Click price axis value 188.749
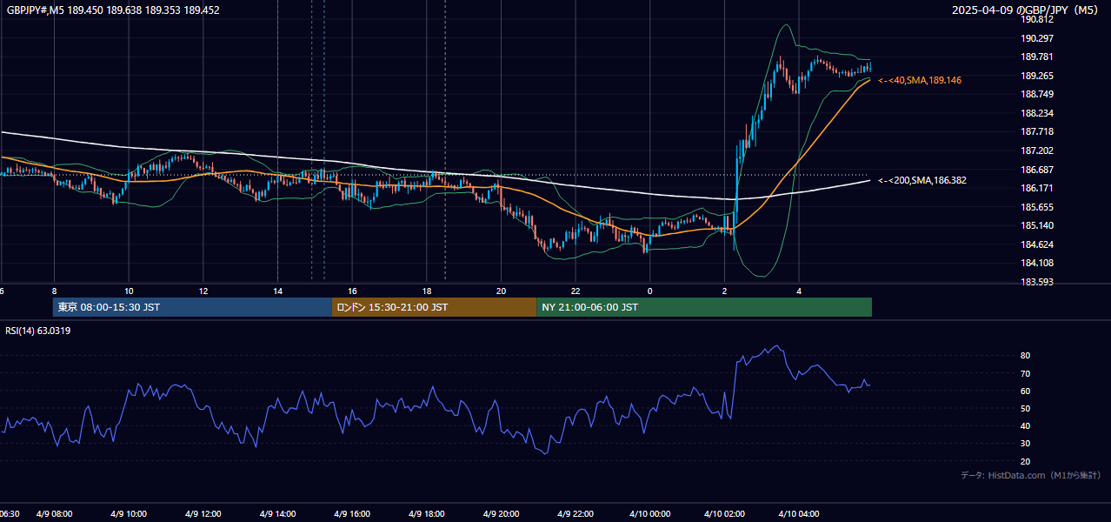This screenshot has width=1111, height=522. click(1037, 94)
